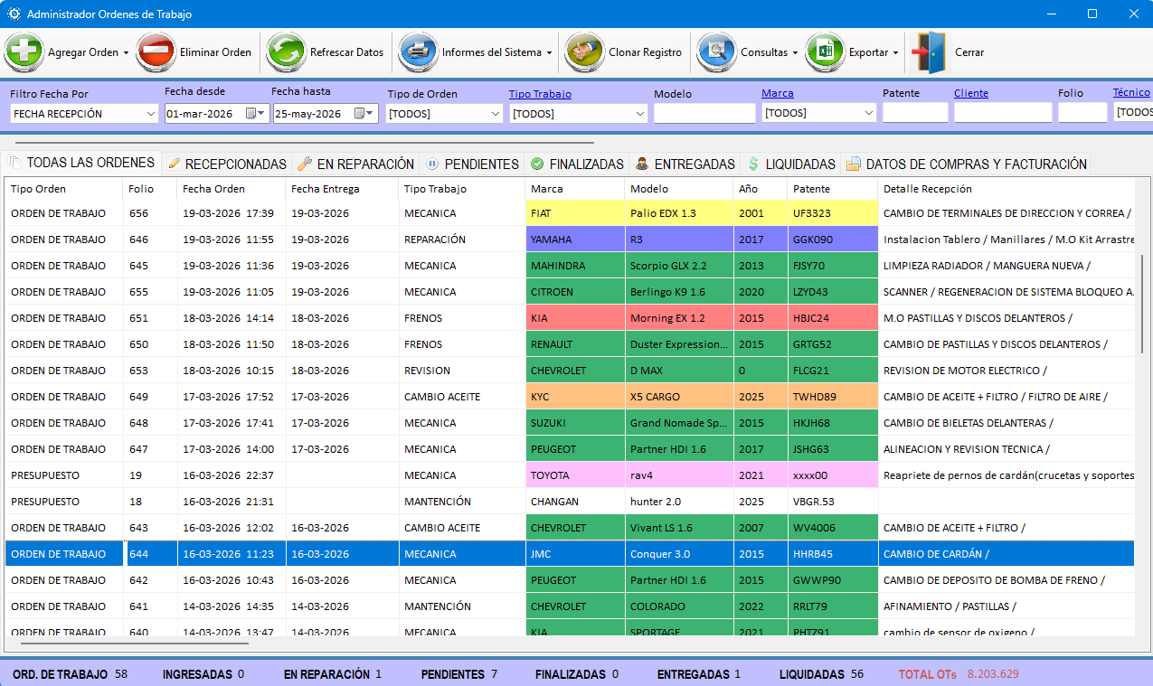The image size is (1153, 686).
Task: Click the TOYOTA brand cell in presupuesto 19
Action: click(x=575, y=475)
